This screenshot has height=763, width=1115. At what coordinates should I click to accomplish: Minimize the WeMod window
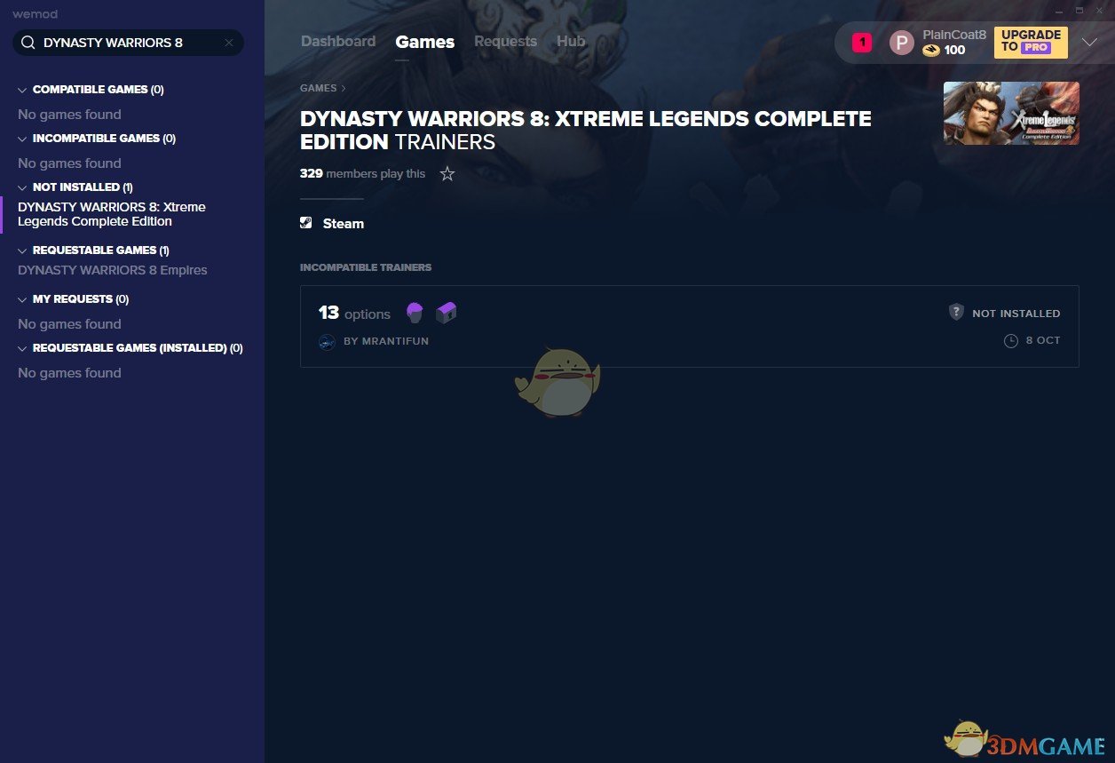tap(1060, 11)
